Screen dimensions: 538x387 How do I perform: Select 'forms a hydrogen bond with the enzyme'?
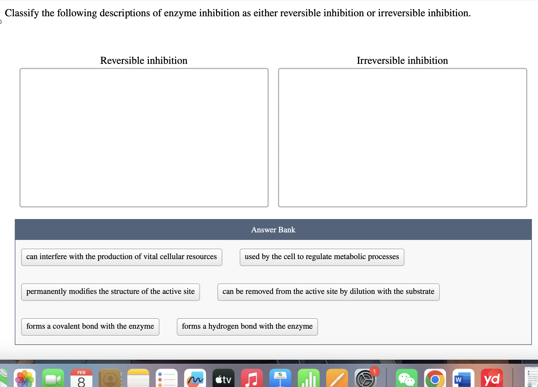coord(247,326)
